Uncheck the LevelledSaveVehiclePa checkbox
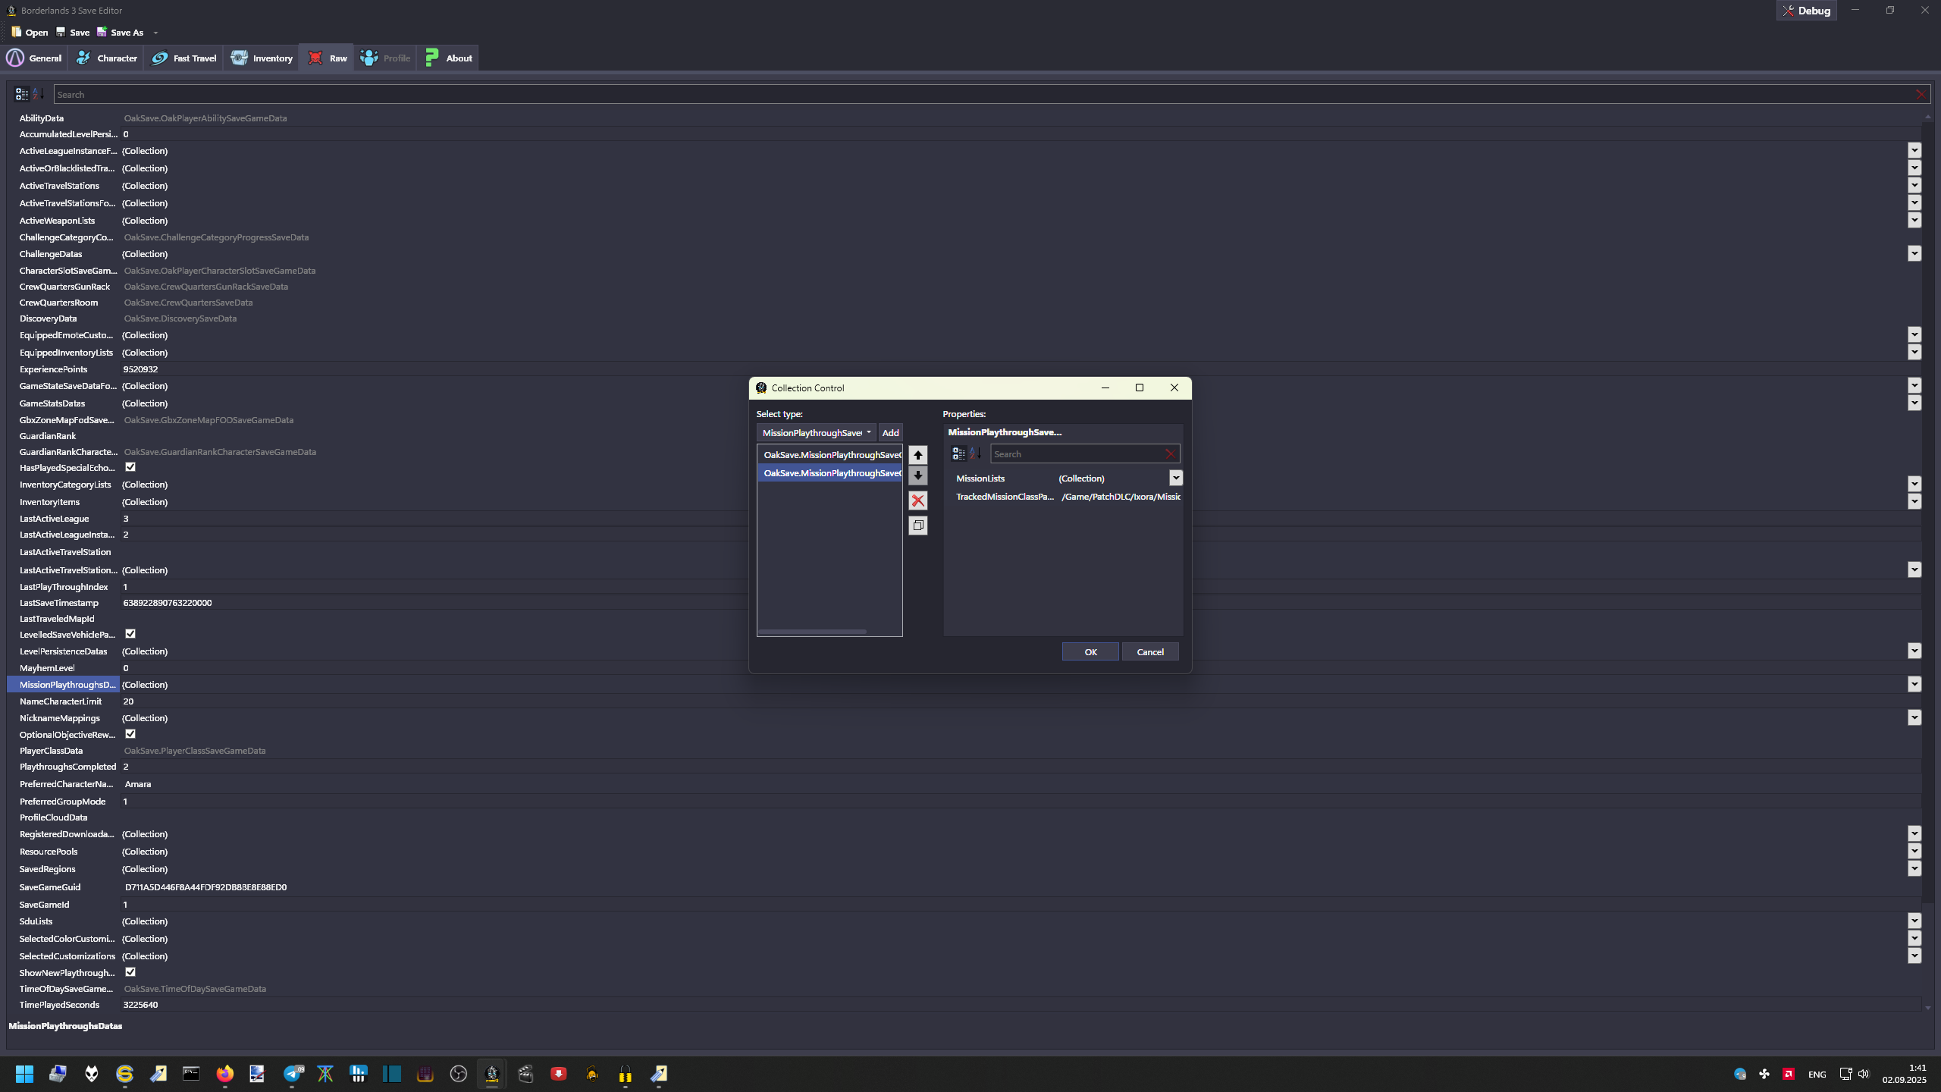1941x1092 pixels. 130,634
